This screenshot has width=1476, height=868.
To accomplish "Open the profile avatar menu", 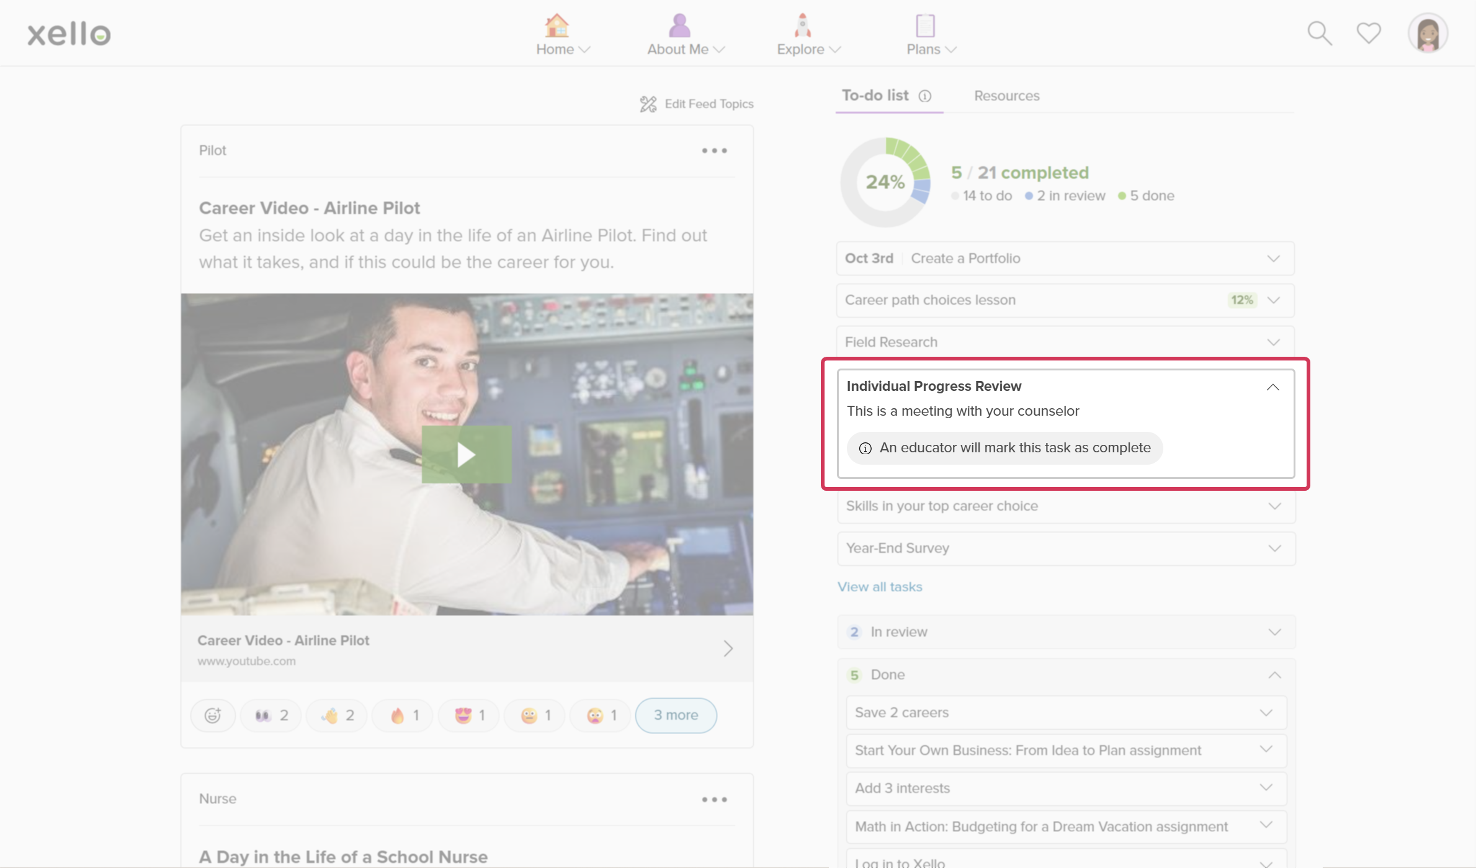I will tap(1428, 34).
